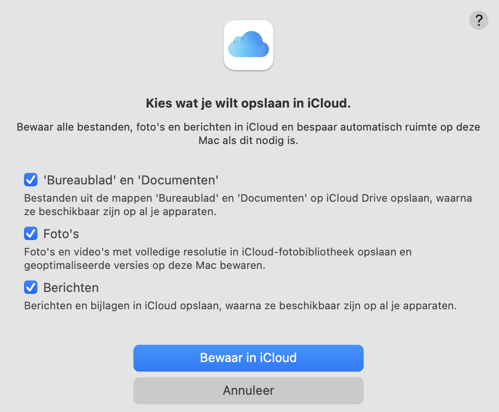Click the line 'geoptimaliseerde versies op deze Mac bewaren.'

(x=145, y=266)
